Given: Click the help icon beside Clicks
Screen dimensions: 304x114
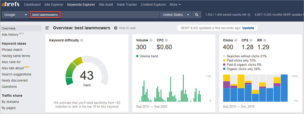Looking at the screenshot, I should pos(236,40).
